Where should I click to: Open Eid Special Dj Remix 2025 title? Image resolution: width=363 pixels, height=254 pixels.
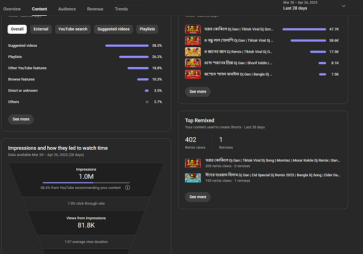tap(273, 175)
